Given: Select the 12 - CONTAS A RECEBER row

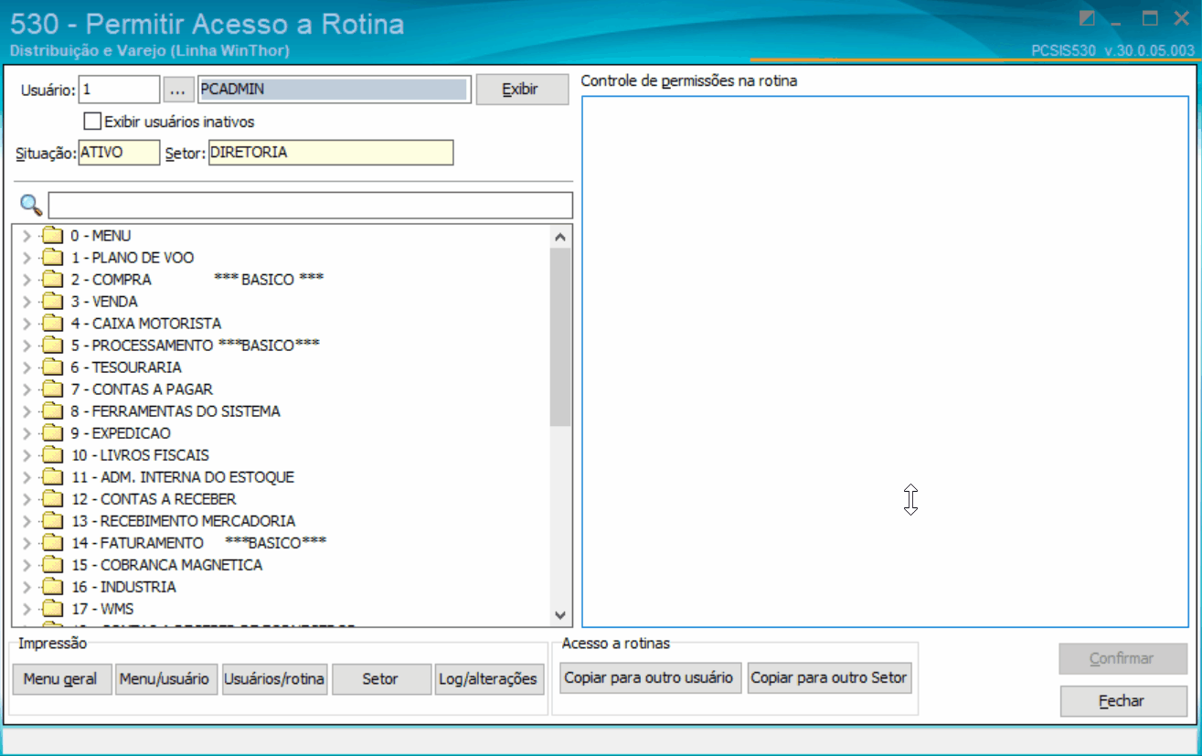Looking at the screenshot, I should (x=154, y=499).
